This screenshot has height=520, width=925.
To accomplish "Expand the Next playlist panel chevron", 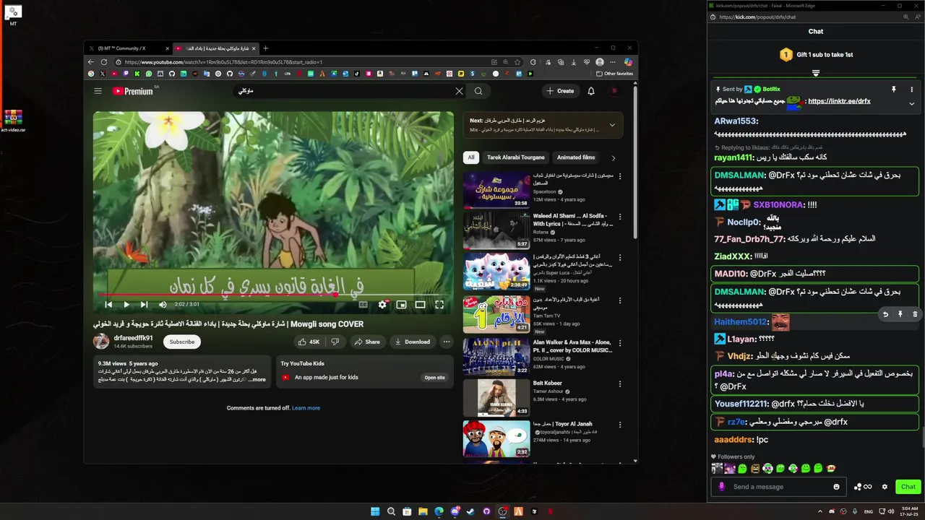I will point(612,125).
